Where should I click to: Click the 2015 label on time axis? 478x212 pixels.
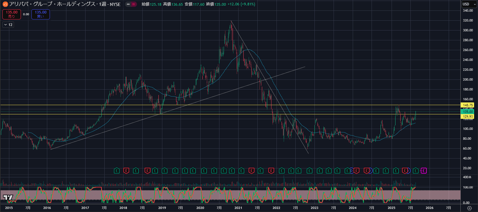[8, 208]
